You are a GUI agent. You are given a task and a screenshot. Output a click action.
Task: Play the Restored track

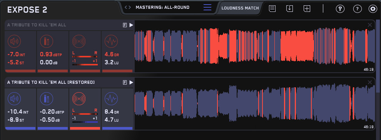pyautogui.click(x=131, y=83)
